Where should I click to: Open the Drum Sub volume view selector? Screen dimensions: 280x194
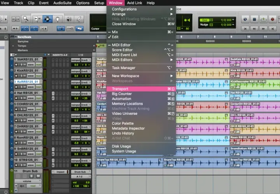click(x=28, y=181)
